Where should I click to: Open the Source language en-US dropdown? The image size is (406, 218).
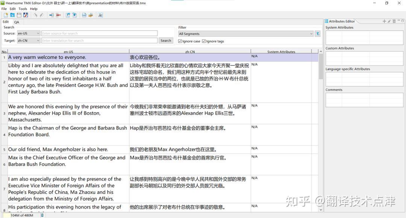coord(37,33)
